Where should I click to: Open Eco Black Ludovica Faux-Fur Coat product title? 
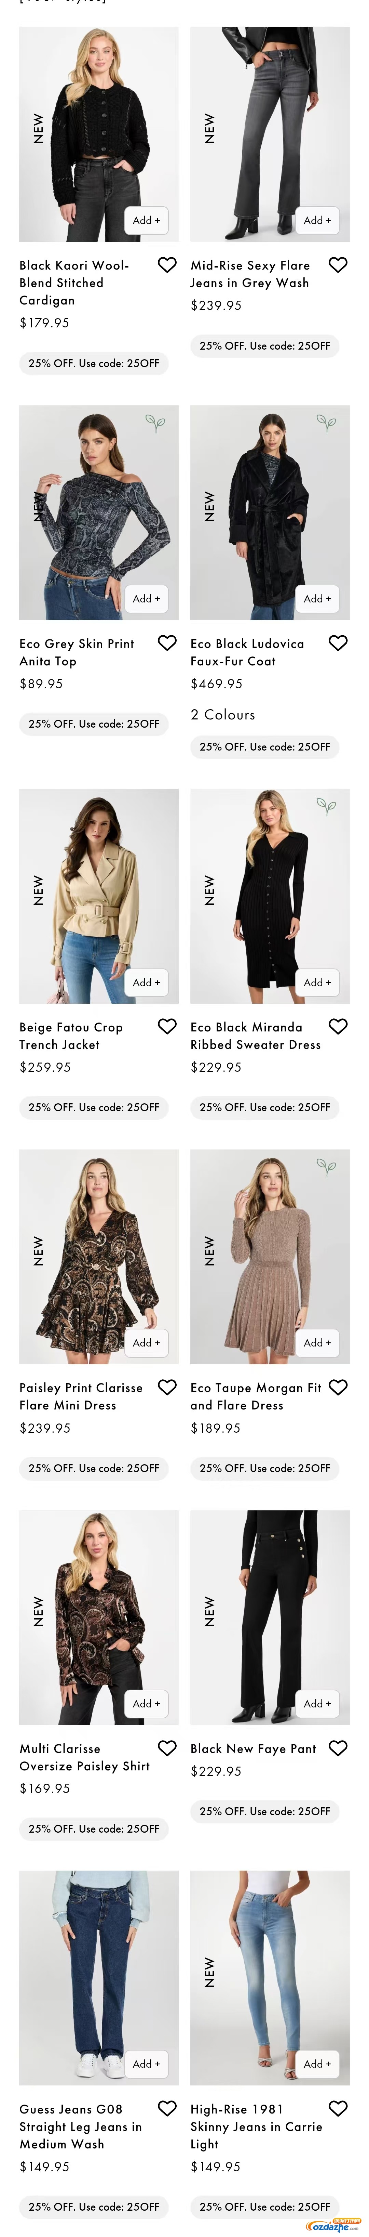(247, 652)
